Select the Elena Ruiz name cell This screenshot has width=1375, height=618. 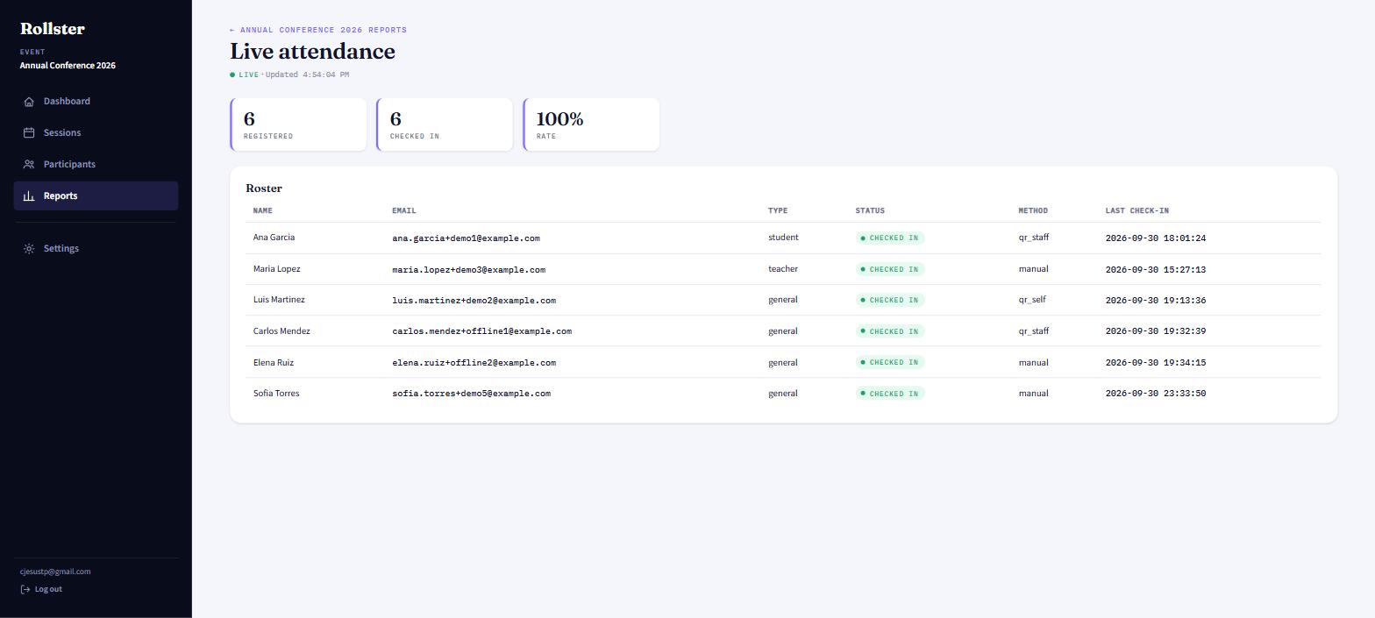(274, 363)
